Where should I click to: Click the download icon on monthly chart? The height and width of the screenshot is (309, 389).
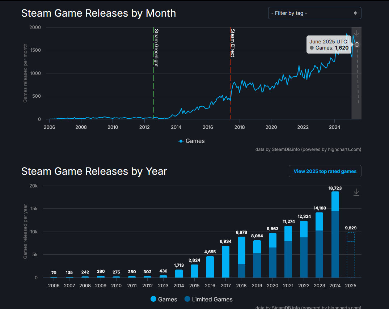[356, 34]
